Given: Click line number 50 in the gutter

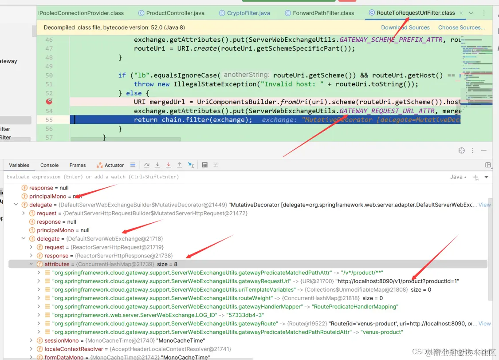Looking at the screenshot, I should tap(49, 75).
